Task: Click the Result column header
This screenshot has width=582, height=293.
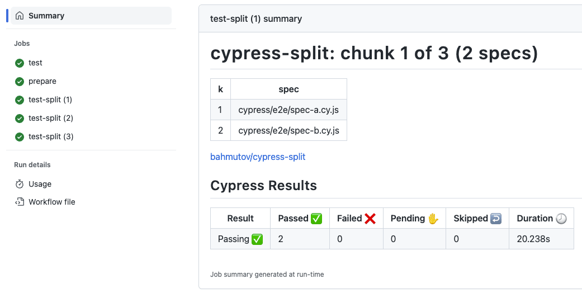Action: [240, 219]
